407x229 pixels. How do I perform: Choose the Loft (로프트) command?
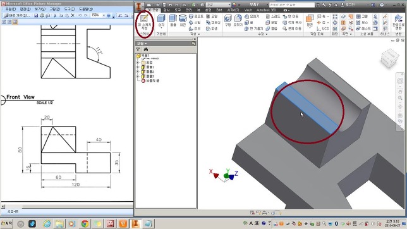coord(196,16)
